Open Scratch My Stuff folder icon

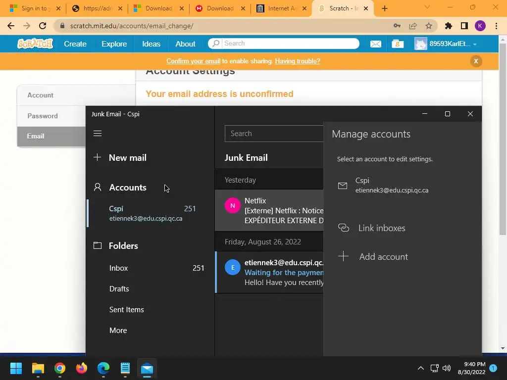pyautogui.click(x=398, y=44)
